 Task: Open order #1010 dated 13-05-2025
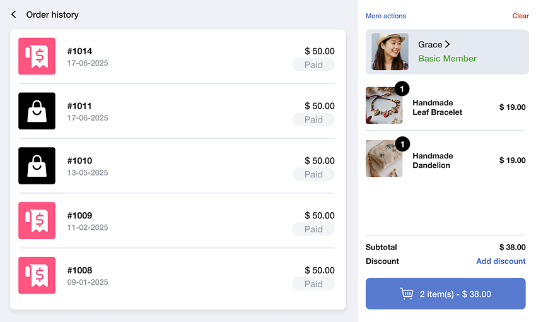click(x=177, y=165)
